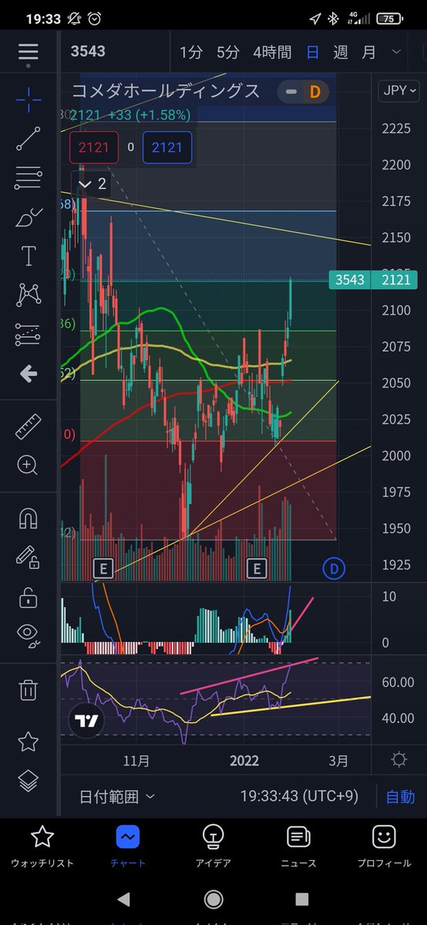Open the forecast and measurement tools
The image size is (427, 925).
pos(29,335)
